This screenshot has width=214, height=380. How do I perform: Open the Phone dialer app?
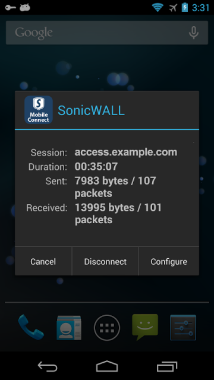point(31,327)
